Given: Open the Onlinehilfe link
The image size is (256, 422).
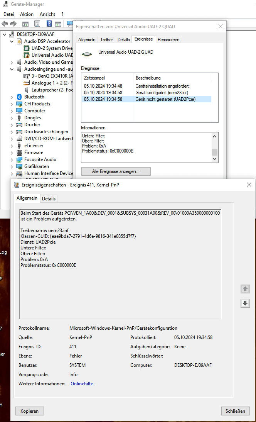Looking at the screenshot, I should pyautogui.click(x=82, y=384).
